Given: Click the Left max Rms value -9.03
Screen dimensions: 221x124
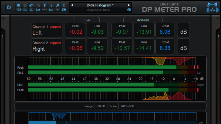Looking at the screenshot, I should click(97, 32).
